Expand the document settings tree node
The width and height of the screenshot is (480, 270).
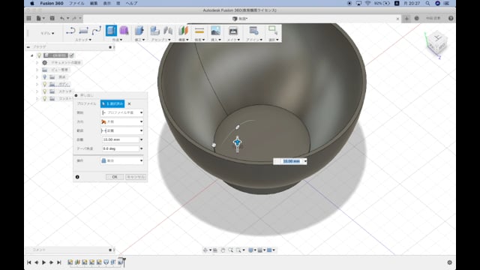click(37, 62)
